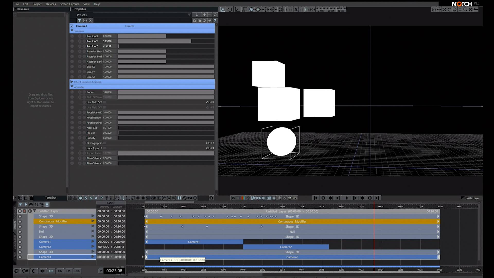
Task: Toggle auto-key (AK) in viewport toolbar
Action: pos(251,10)
